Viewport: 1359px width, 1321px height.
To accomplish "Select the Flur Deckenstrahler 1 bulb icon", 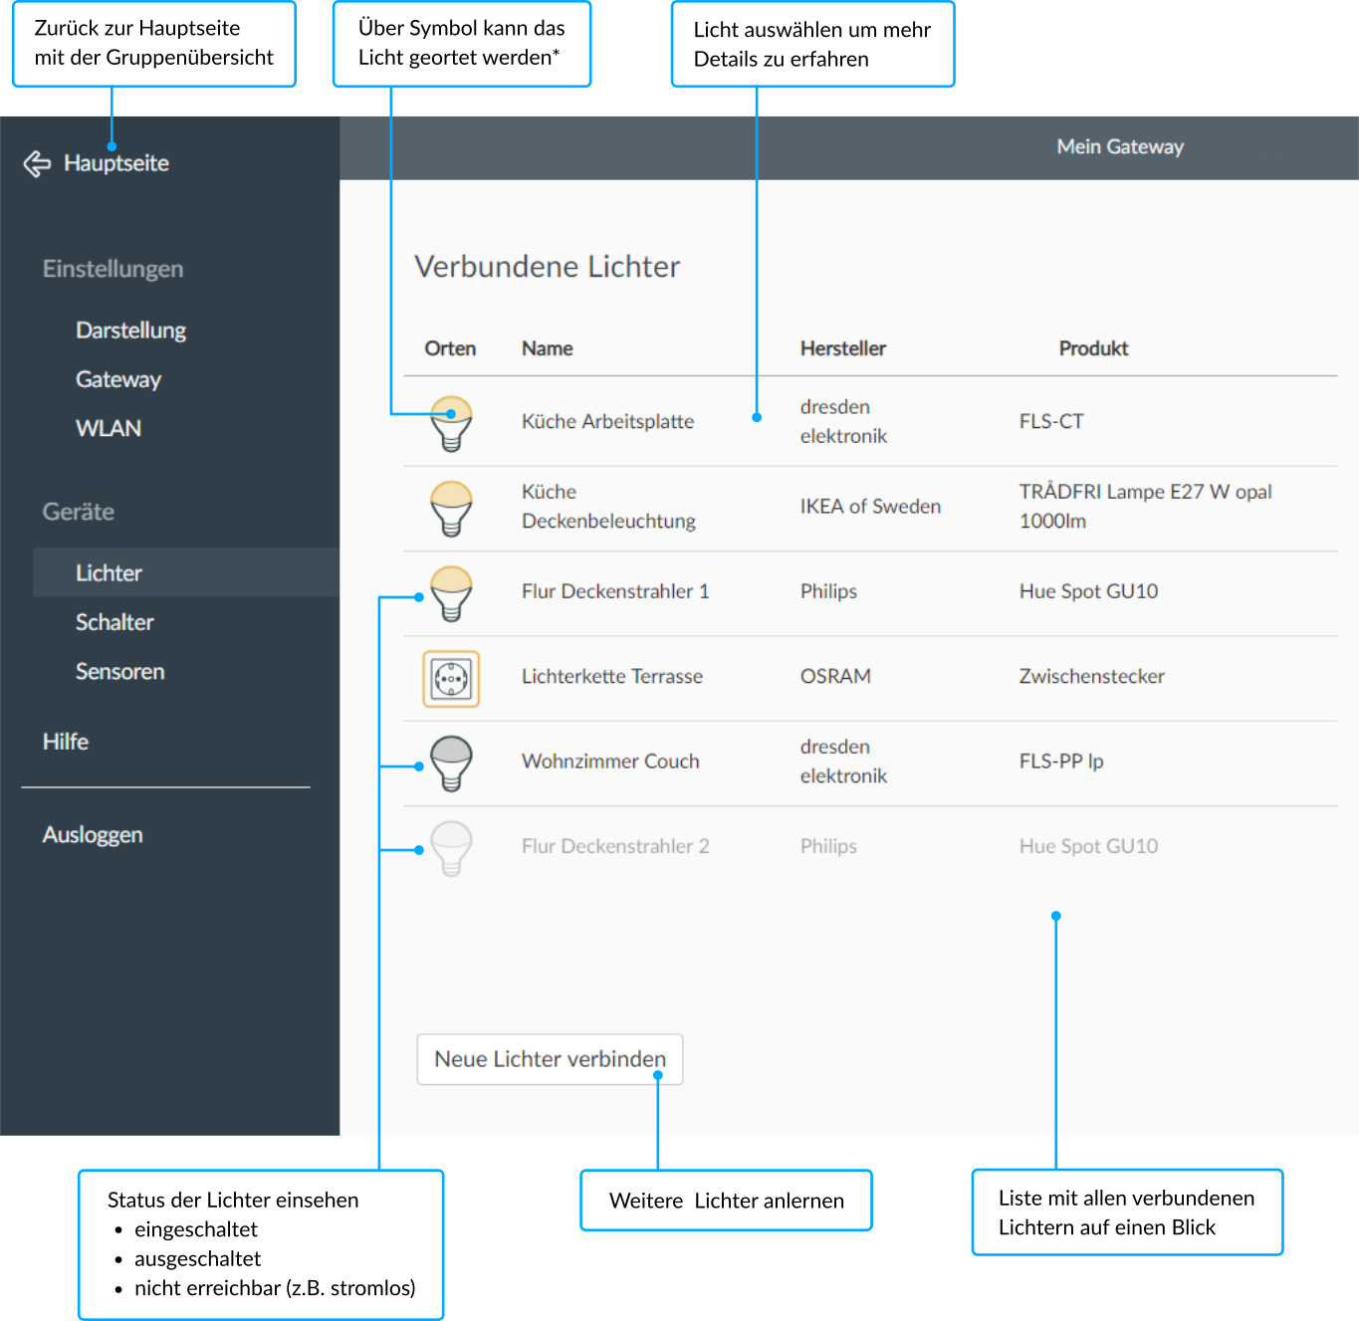I will pyautogui.click(x=451, y=593).
